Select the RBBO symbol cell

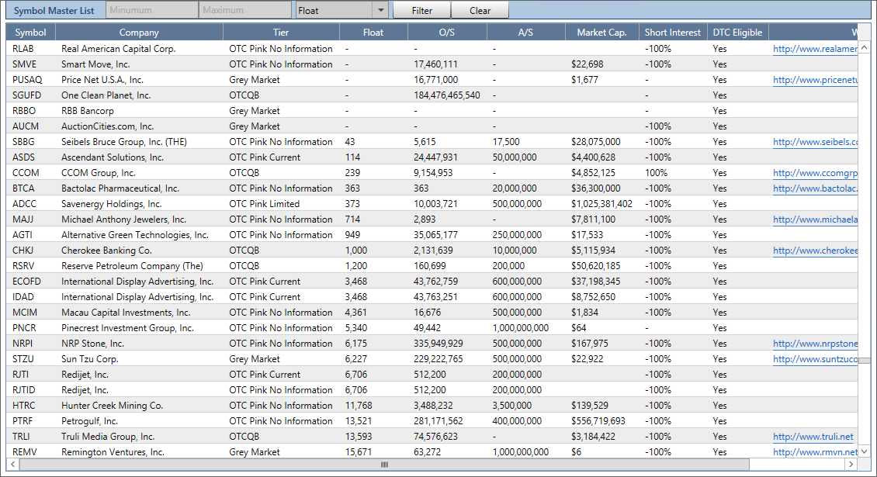(24, 111)
